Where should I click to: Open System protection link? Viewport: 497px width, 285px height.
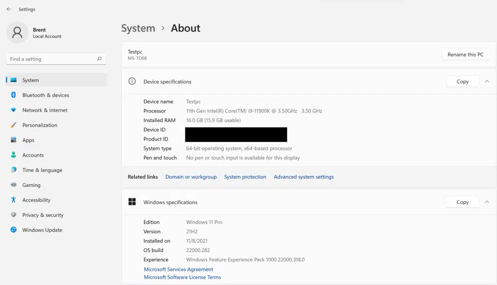245,177
